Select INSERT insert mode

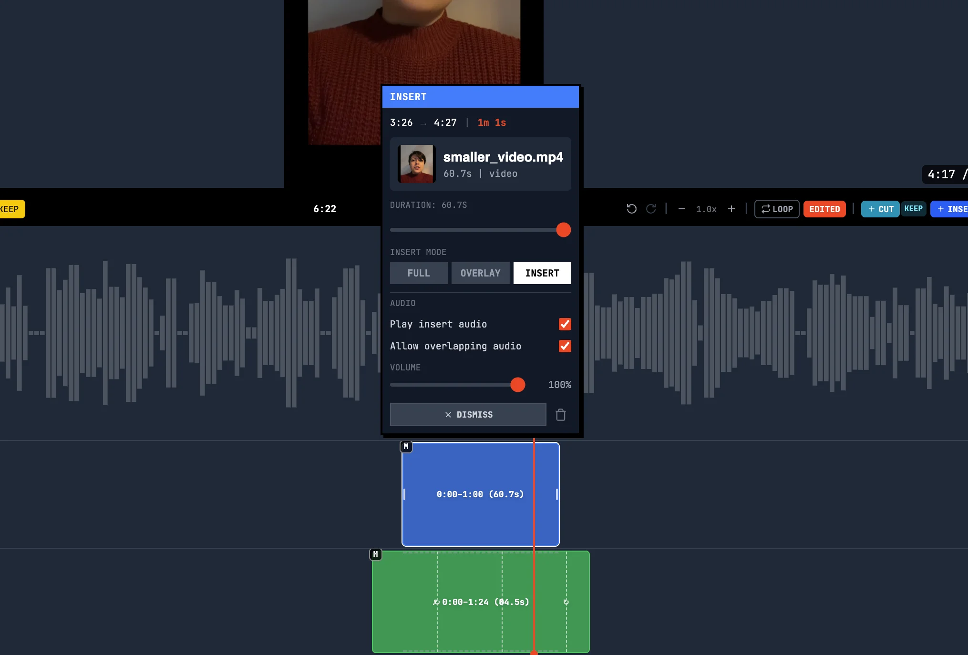click(x=542, y=273)
